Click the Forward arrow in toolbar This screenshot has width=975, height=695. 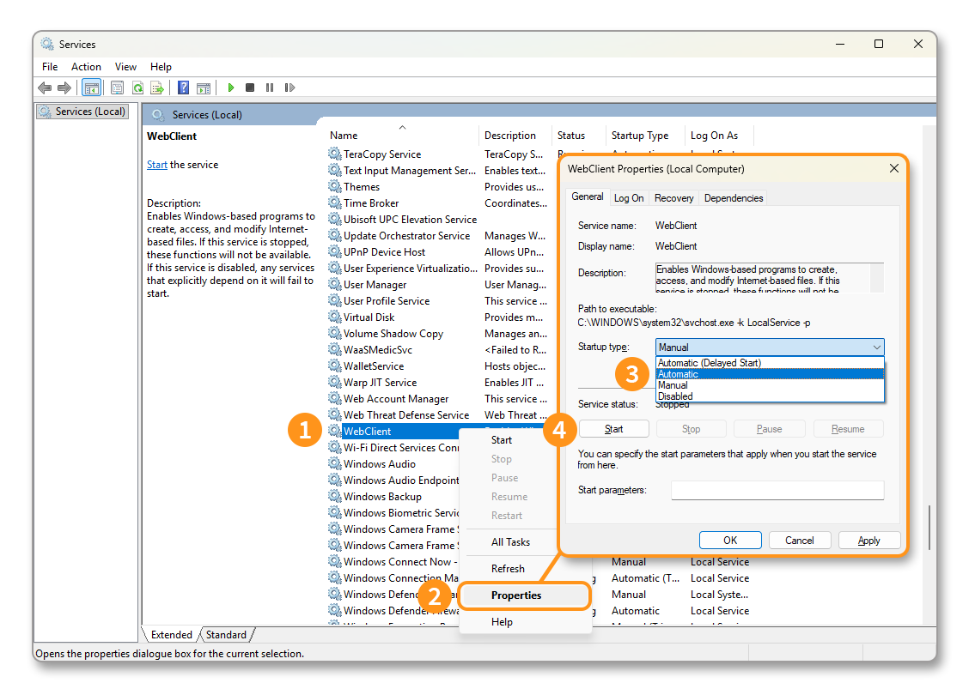click(x=64, y=88)
